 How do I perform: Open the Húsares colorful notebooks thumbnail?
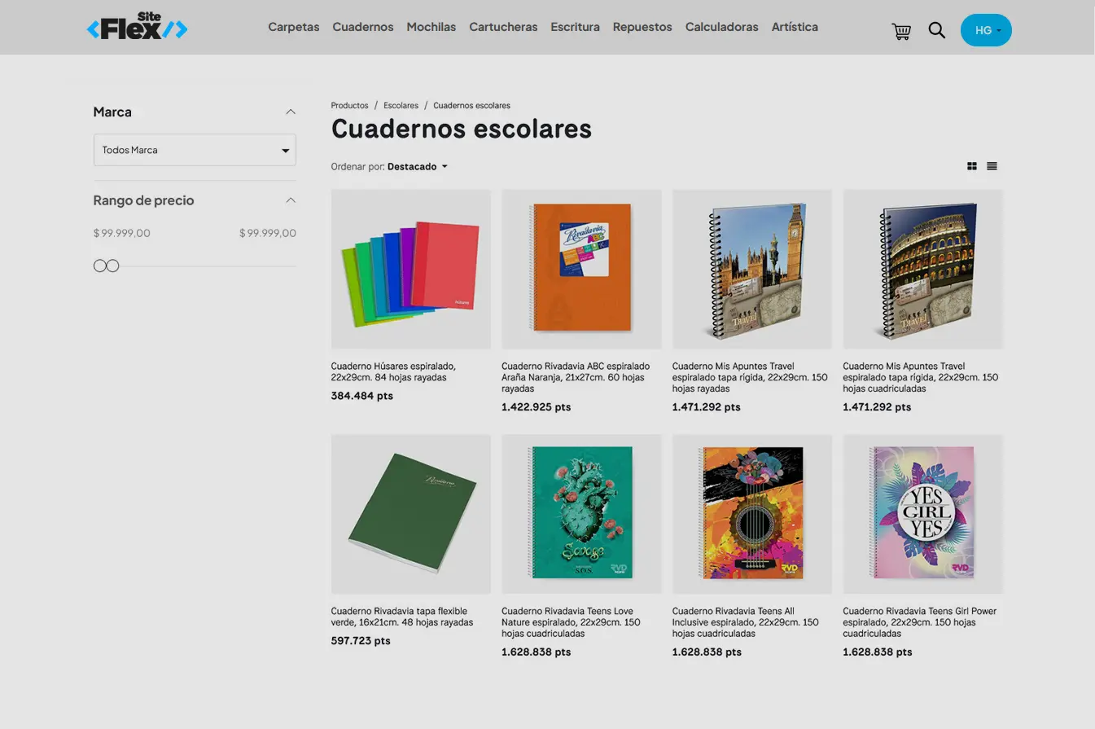pyautogui.click(x=410, y=269)
